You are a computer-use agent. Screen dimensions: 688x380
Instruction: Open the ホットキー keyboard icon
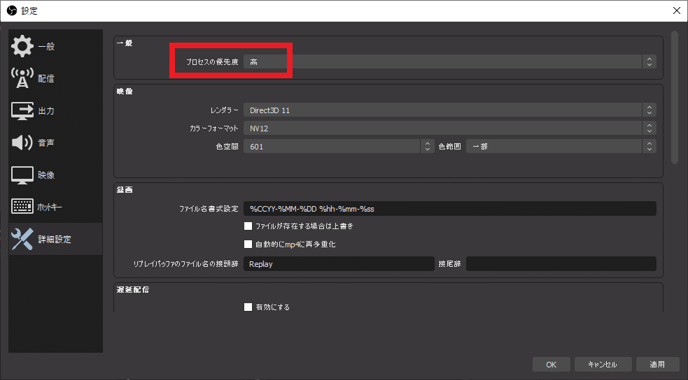pos(22,207)
